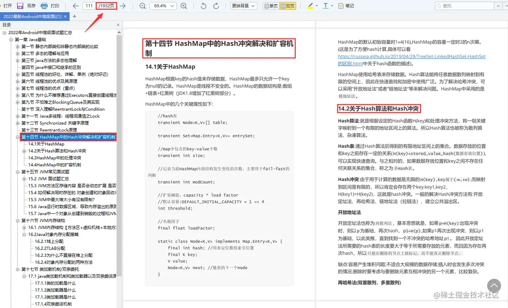Image resolution: width=508 pixels, height=308 pixels.
Task: Open 14.4HashMap中的扩容机制 outline entry
Action: tap(54, 165)
